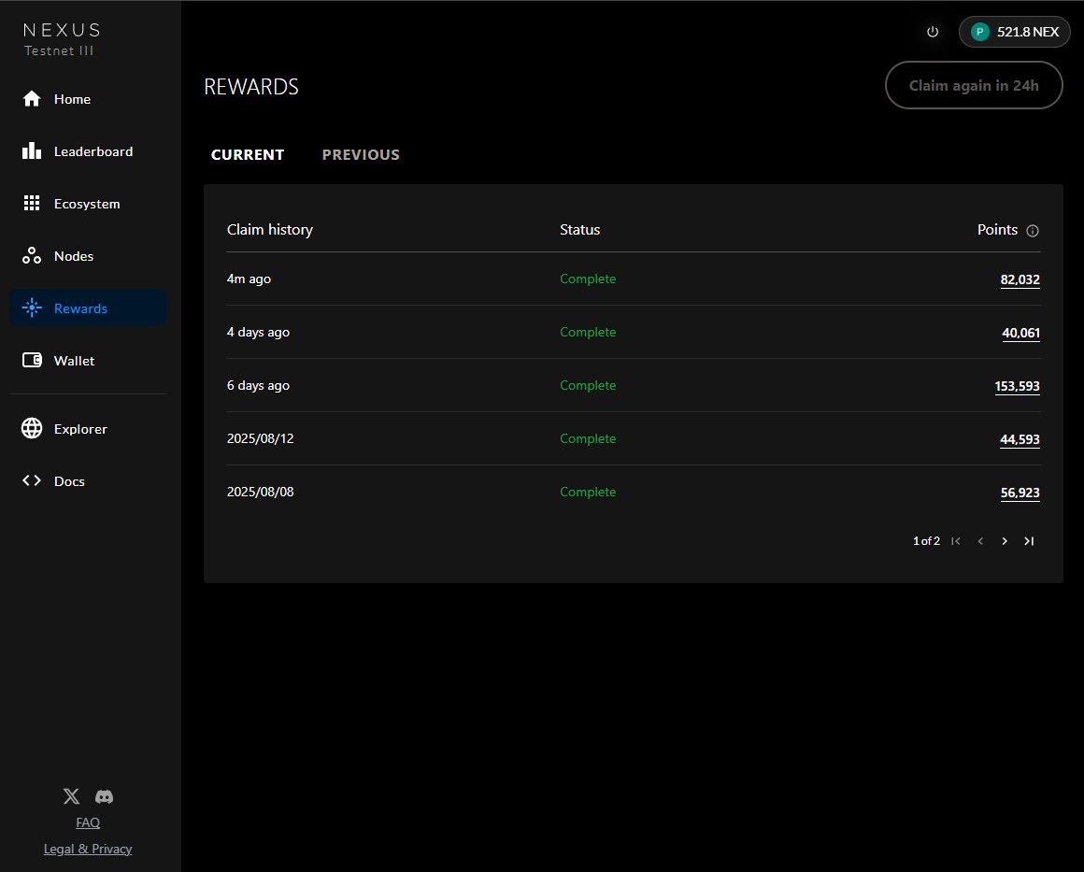Click the REWARDS page heading
Screen dimensions: 1084x872
pos(251,86)
